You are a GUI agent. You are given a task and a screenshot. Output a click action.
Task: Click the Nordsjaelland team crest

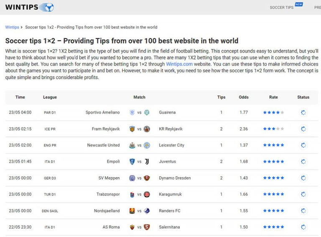point(132,211)
